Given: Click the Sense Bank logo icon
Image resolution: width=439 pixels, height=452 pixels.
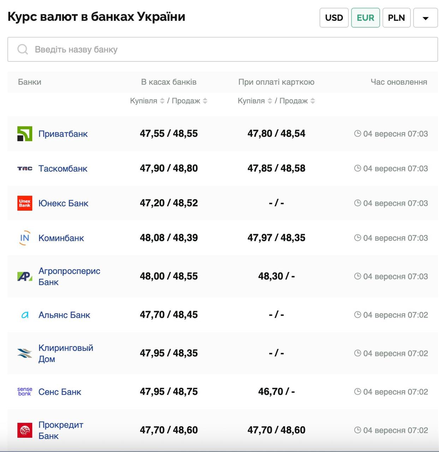Looking at the screenshot, I should pos(25,392).
